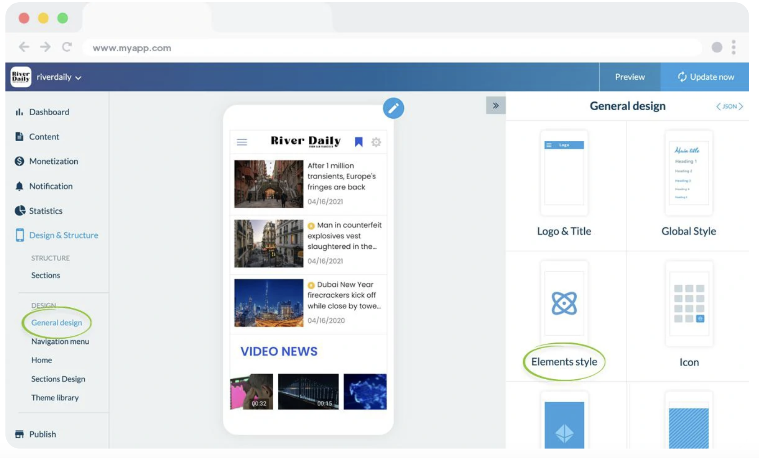Open Theme library menu item
The width and height of the screenshot is (759, 458).
pos(55,398)
